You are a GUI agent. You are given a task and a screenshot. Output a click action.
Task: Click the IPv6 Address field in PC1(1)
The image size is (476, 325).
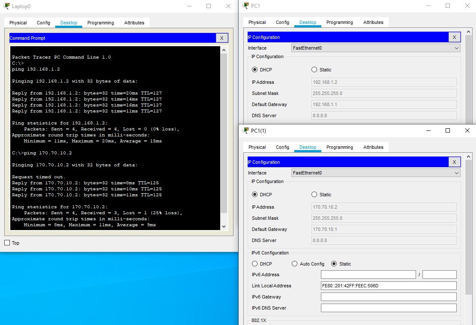pos(368,275)
